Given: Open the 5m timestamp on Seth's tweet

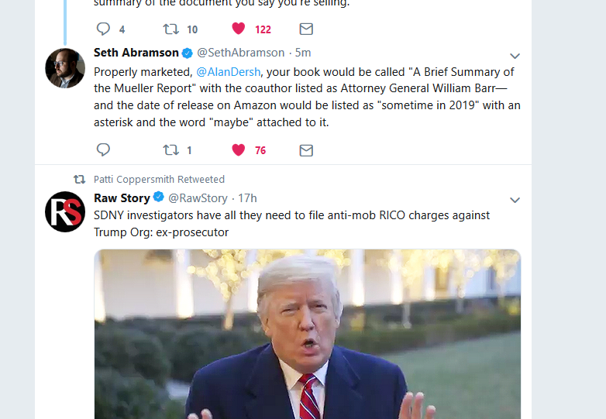Looking at the screenshot, I should (x=303, y=53).
